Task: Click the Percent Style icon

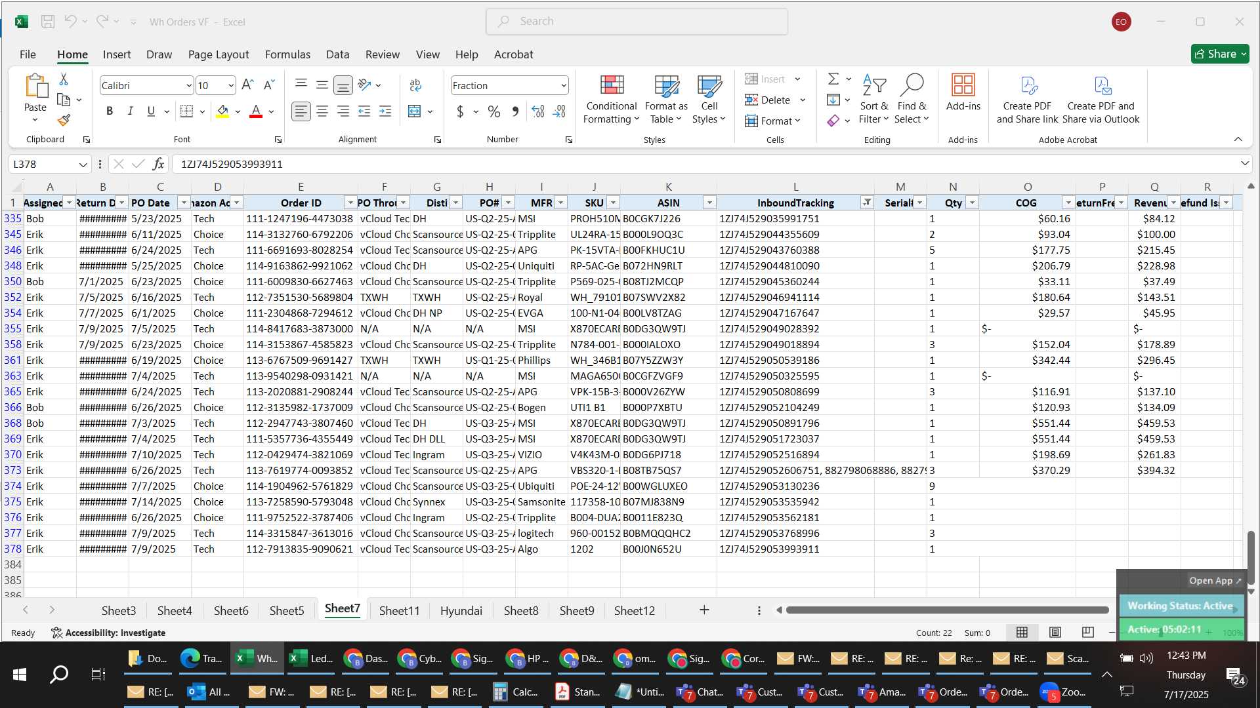Action: 494,112
